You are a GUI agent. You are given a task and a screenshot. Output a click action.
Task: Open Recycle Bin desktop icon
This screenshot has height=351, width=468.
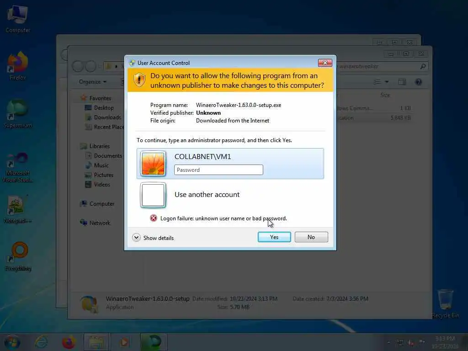click(445, 303)
